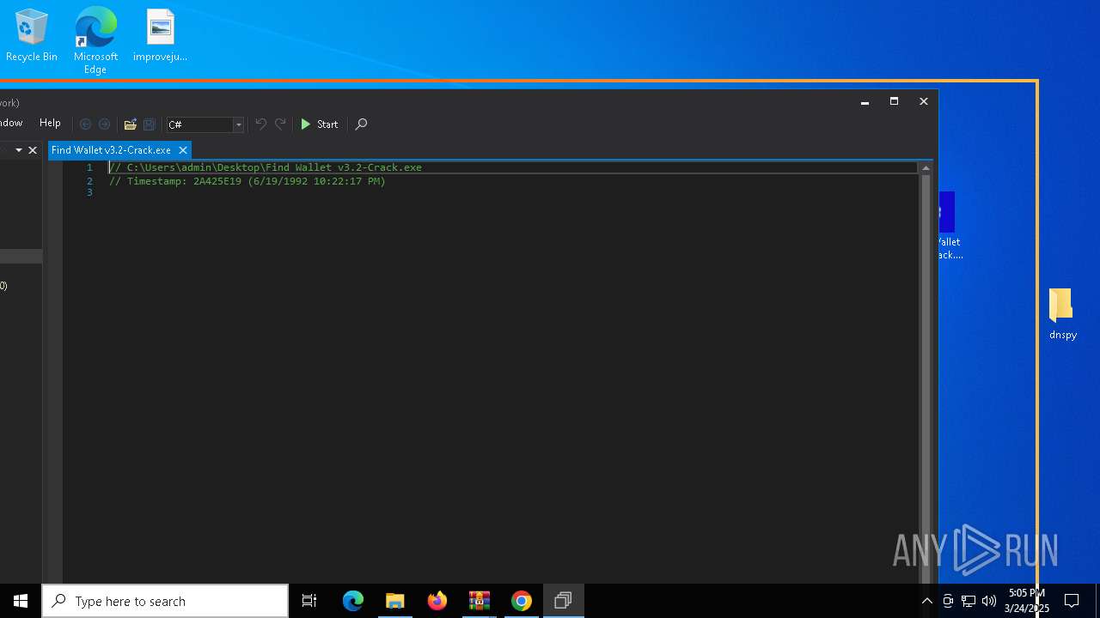
Task: Click the path comment on line 1
Action: [266, 167]
